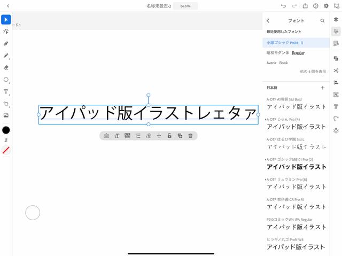The image size is (342, 256).
Task: Select font ヒラギノ丸ゴ ProN W4
Action: click(x=296, y=244)
